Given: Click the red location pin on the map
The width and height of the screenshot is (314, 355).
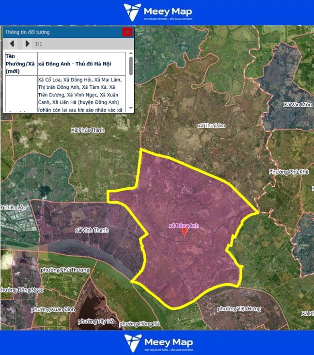Looking at the screenshot, I should pos(184,232).
